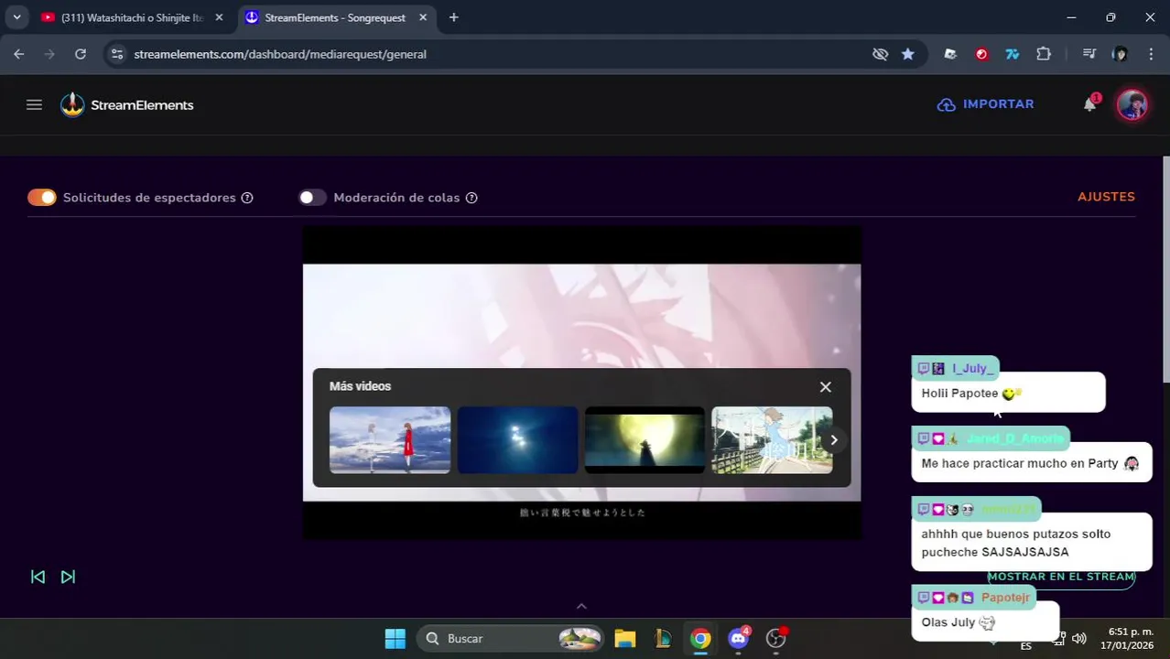Toggle Solicitudes de espectadores switch
This screenshot has height=659, width=1170.
42,198
